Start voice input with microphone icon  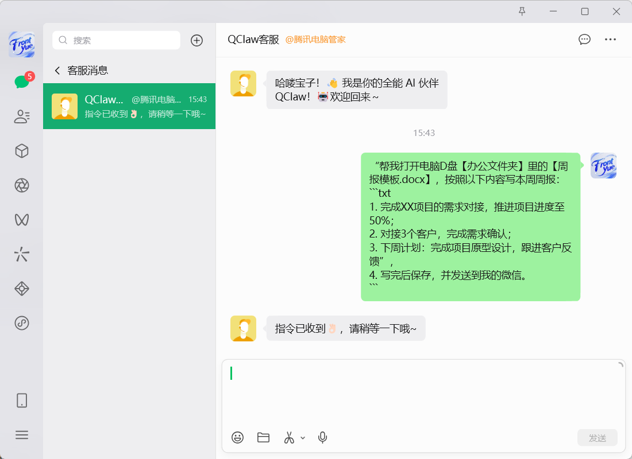tap(322, 437)
